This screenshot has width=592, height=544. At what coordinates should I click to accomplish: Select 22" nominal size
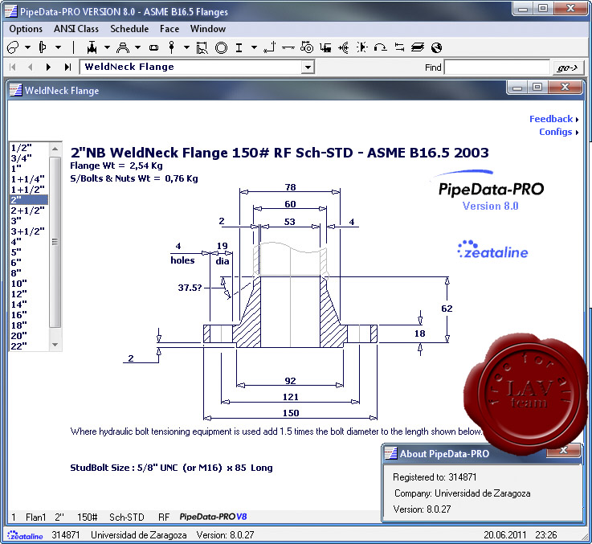point(29,346)
